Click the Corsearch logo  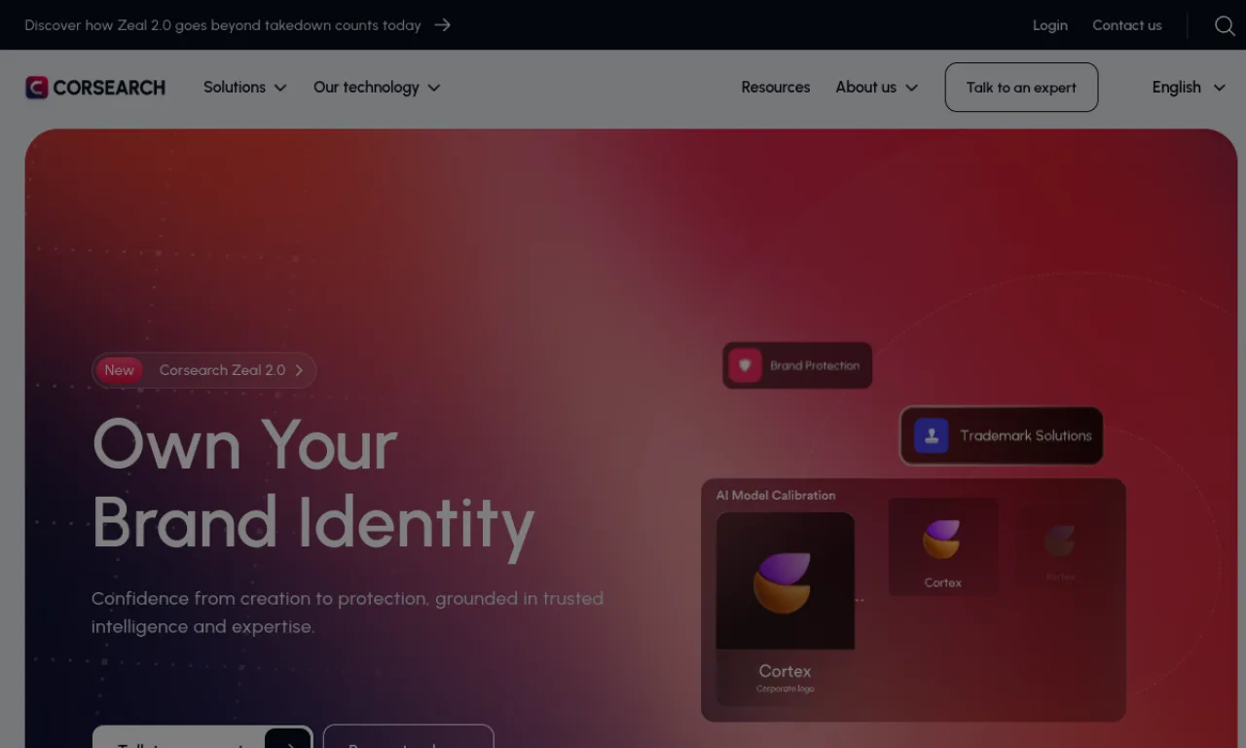tap(95, 88)
